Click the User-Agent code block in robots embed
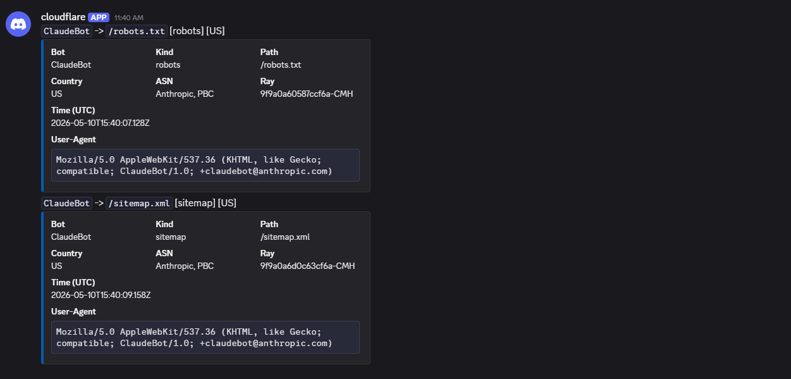791x379 pixels. 205,165
